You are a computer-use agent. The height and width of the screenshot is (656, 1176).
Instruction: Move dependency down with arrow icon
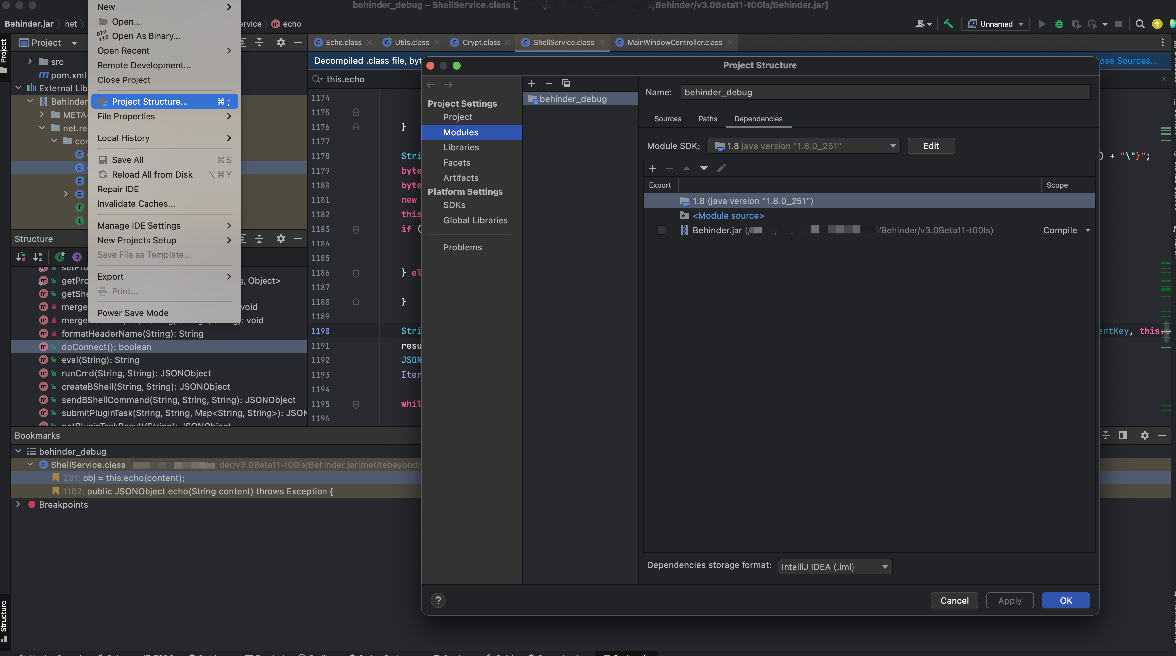coord(704,168)
